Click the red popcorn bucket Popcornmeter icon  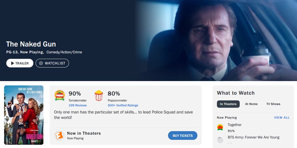pyautogui.click(x=99, y=96)
